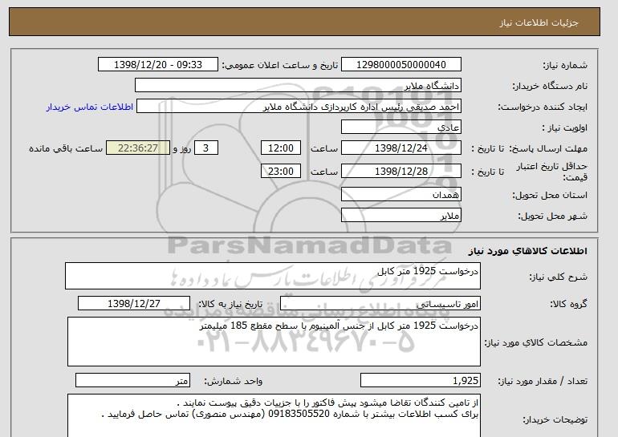Click the remaining days field showing 3
Screen dimensions: 618x437
(x=205, y=148)
